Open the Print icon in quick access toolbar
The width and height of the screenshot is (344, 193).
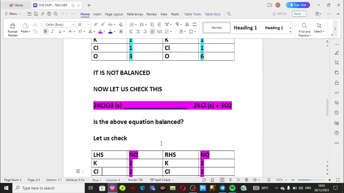[49, 14]
